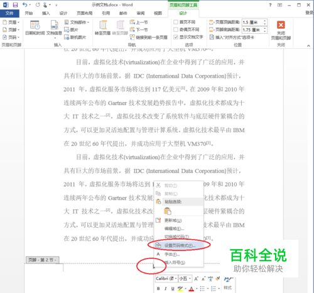
Task: Insert 日期和时间 date and time
Action: 35,28
